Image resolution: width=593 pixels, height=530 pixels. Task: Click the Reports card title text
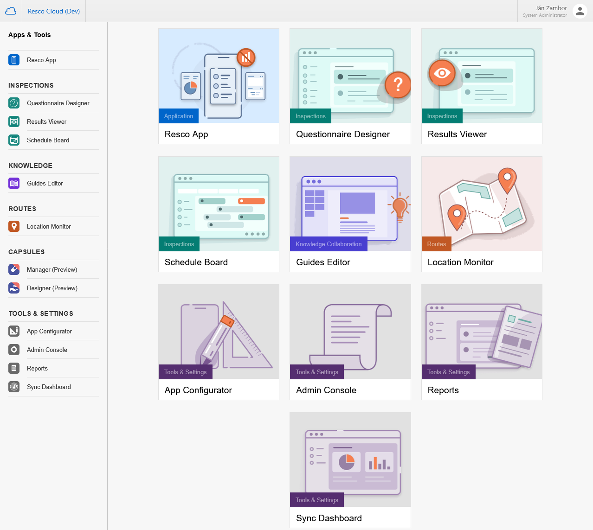click(443, 390)
